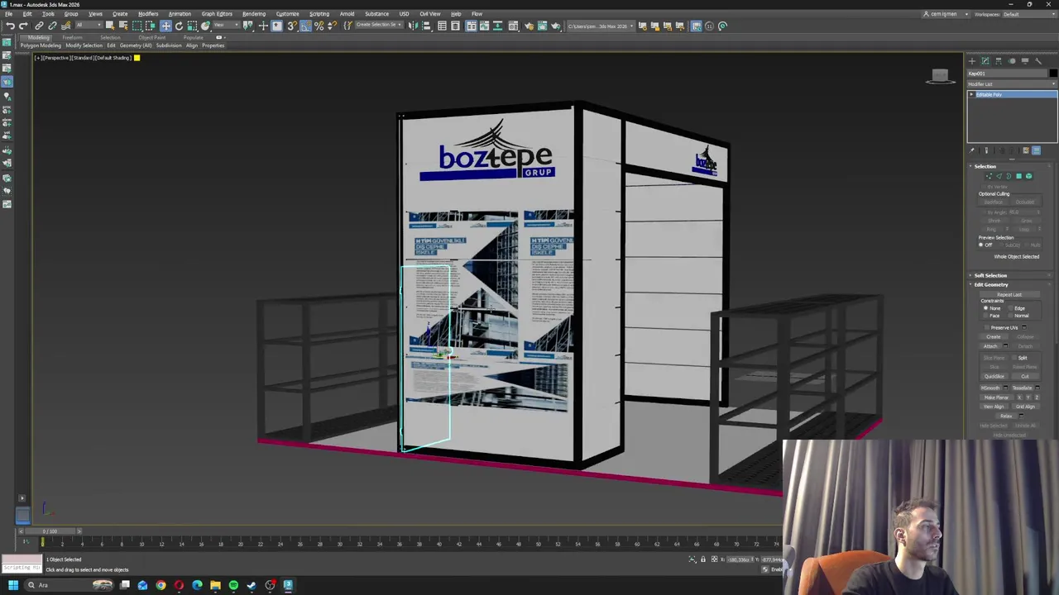Activate the Select and Scale tool
The image size is (1059, 595).
(x=192, y=26)
